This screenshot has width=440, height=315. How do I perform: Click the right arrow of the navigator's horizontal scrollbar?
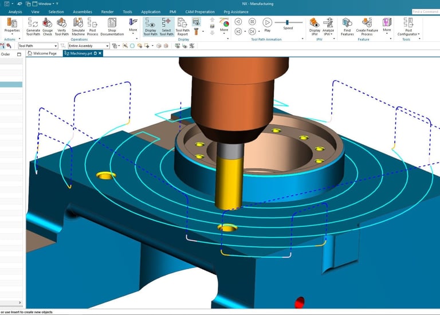pyautogui.click(x=19, y=302)
